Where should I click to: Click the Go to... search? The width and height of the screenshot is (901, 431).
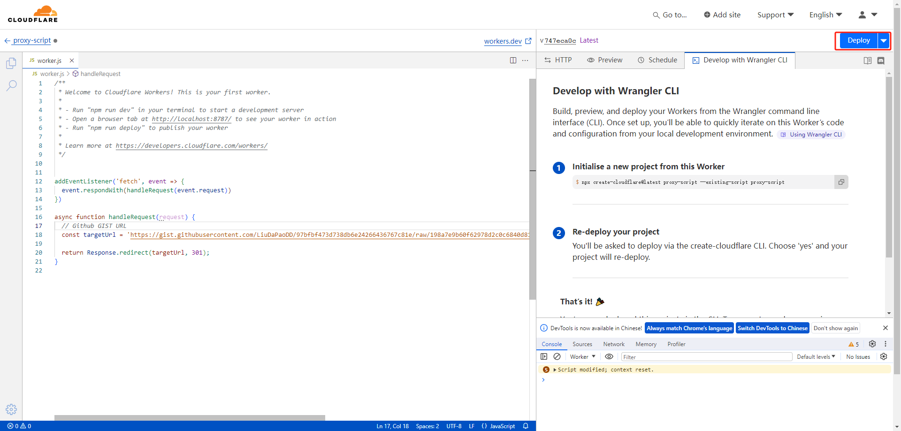tap(670, 15)
